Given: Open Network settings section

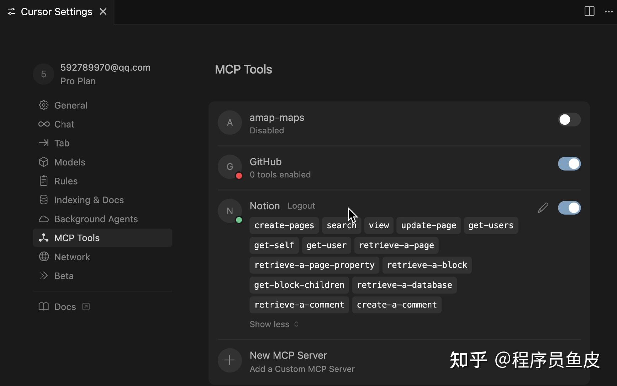Looking at the screenshot, I should point(102,257).
